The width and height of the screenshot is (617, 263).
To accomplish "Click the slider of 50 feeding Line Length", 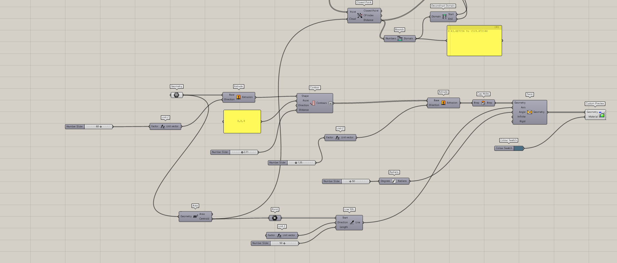I will coord(275,243).
